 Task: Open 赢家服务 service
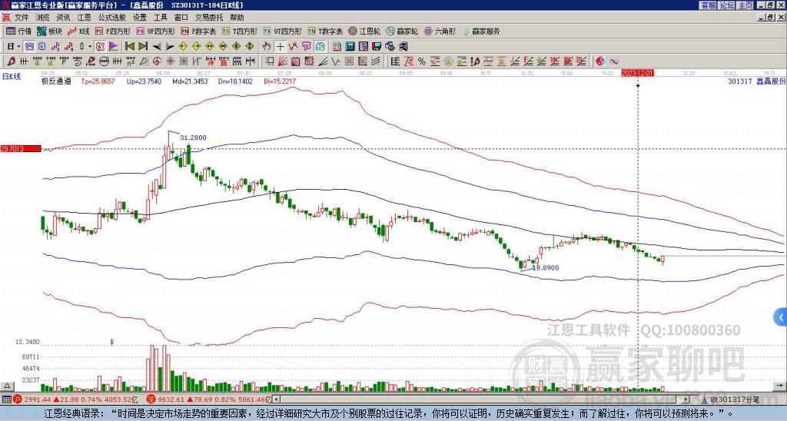(x=481, y=31)
